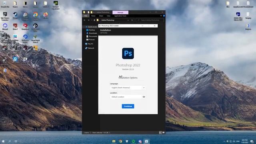This screenshot has width=256, height=144.
Task: Expand the ribbon with the chevron
Action: tap(161, 16)
